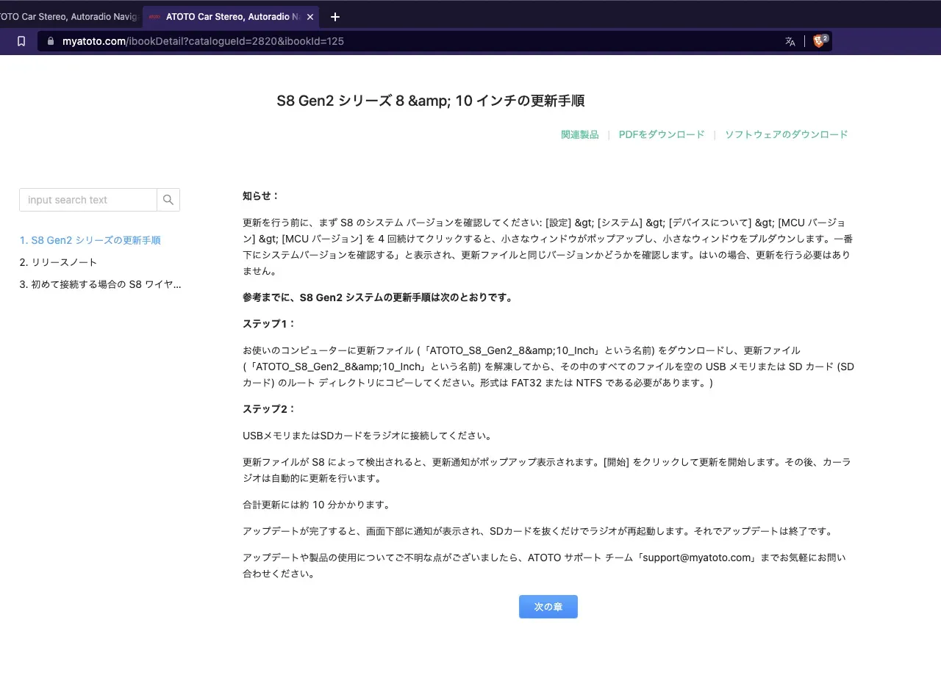Image resolution: width=941 pixels, height=678 pixels.
Task: Select '1. S8 Gen2 シリーズの更新手順' in the sidebar
Action: 90,240
